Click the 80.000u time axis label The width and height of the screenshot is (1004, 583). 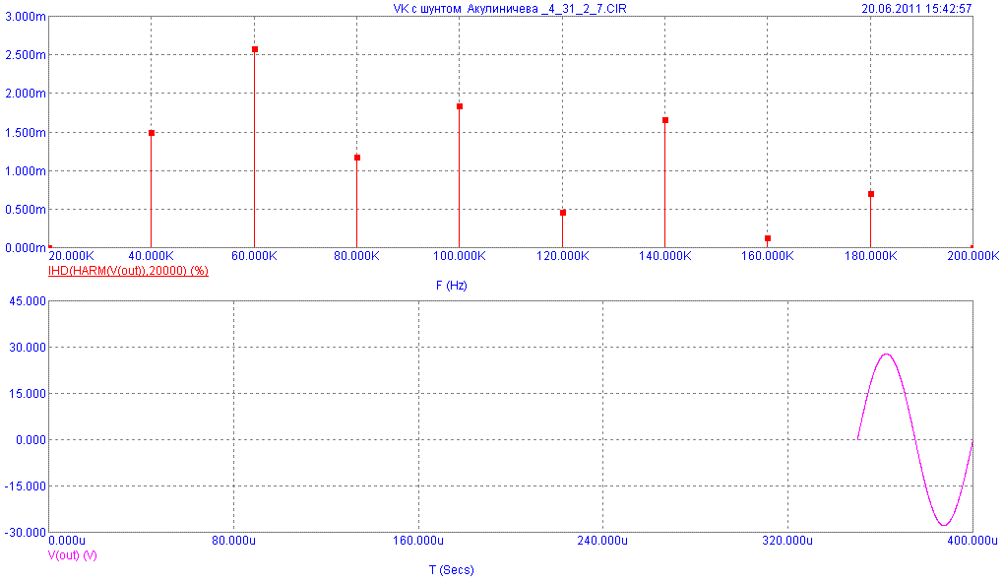pos(233,540)
